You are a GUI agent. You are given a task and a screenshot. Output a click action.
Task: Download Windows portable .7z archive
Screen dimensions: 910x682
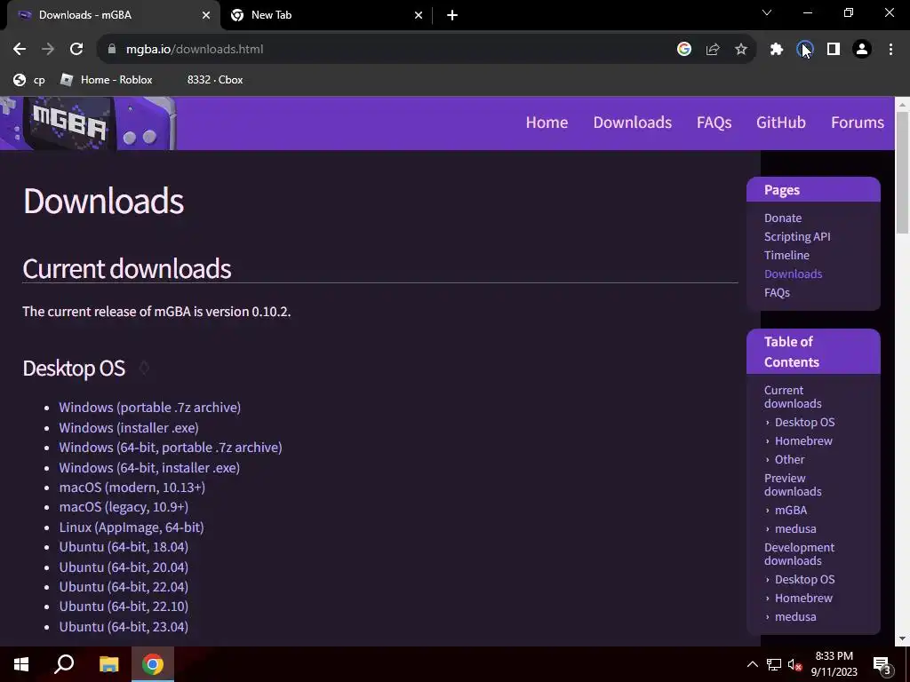click(149, 407)
